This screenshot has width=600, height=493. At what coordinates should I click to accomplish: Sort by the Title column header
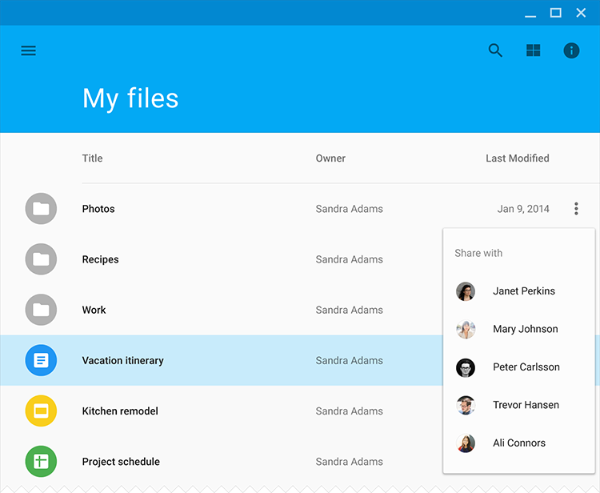(x=92, y=158)
